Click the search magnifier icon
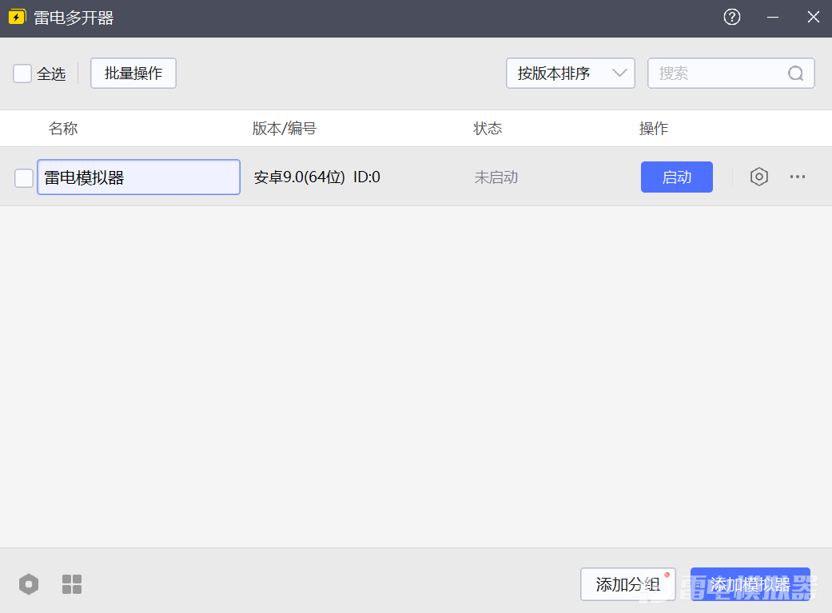832x613 pixels. coord(795,74)
